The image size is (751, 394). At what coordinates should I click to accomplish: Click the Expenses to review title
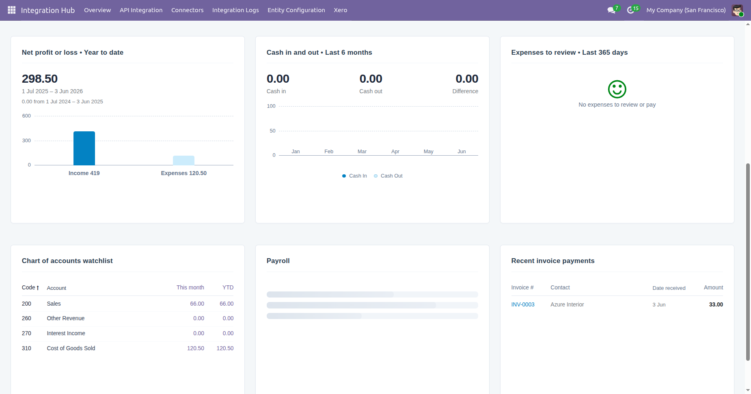coord(569,52)
